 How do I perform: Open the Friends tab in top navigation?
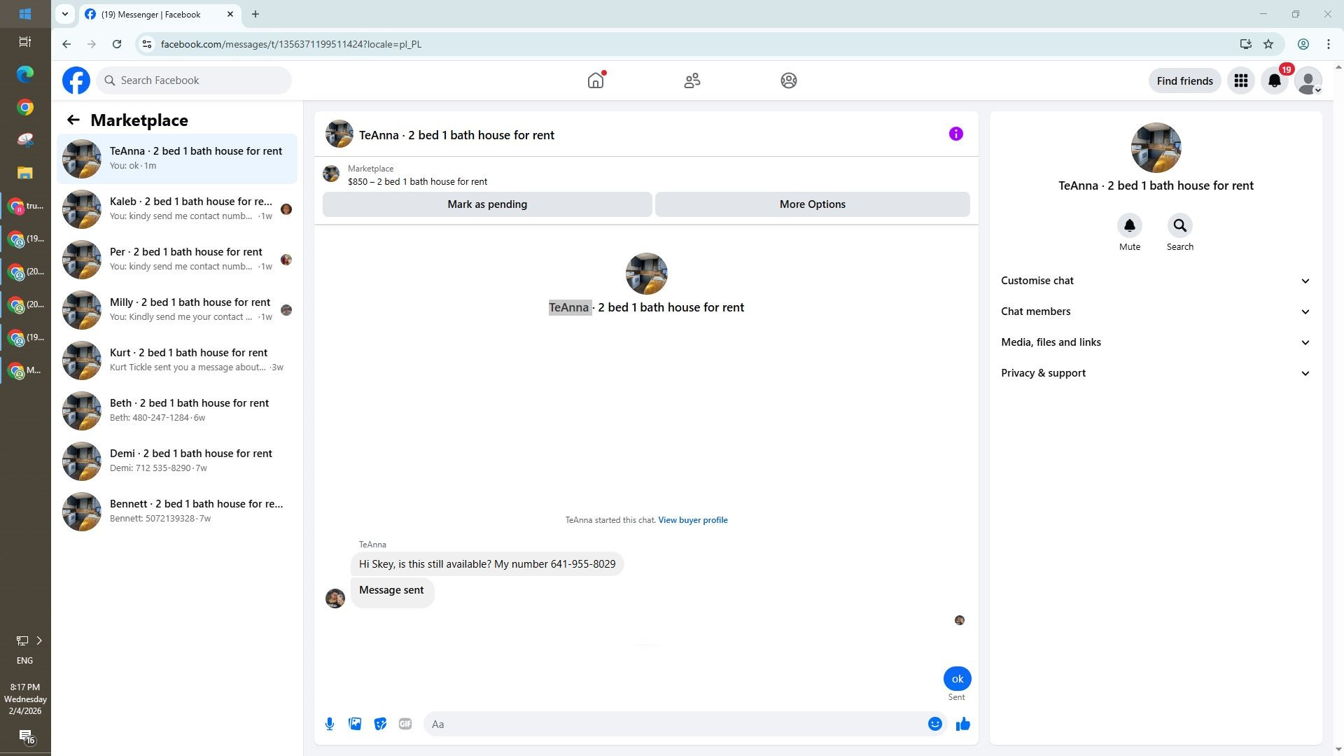[692, 81]
